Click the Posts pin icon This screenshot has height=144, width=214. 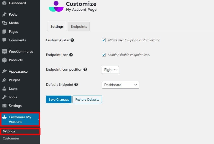pyautogui.click(x=4, y=14)
